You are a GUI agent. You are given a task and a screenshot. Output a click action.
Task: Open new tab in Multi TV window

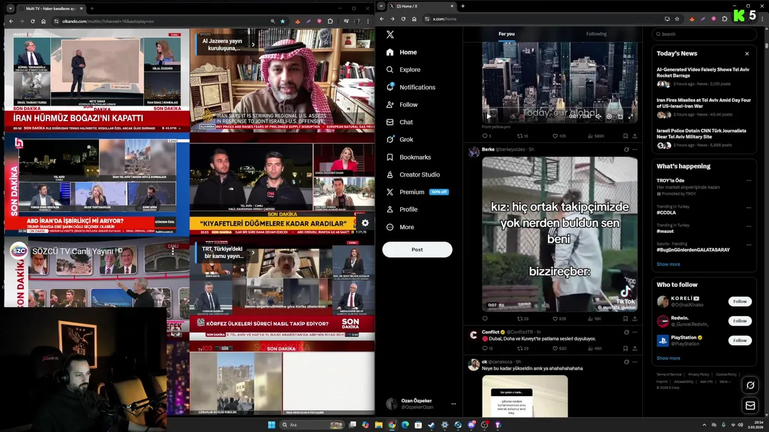coord(91,8)
